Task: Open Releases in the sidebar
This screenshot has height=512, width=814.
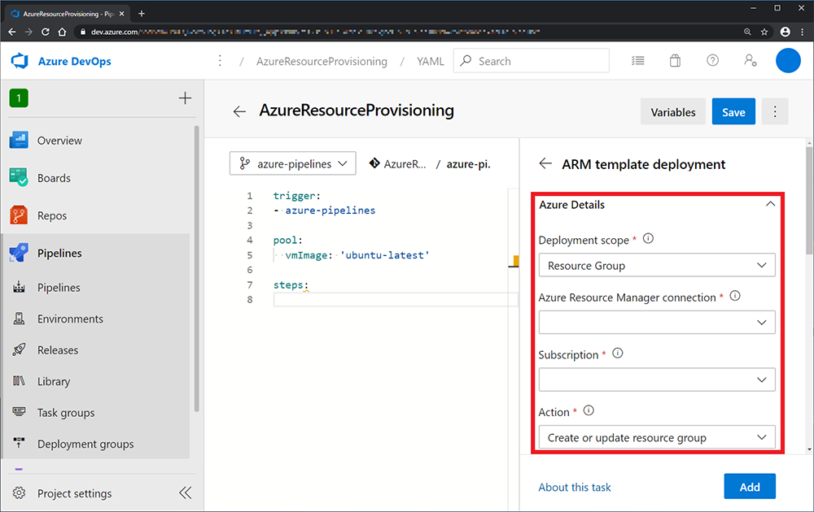Action: 58,350
